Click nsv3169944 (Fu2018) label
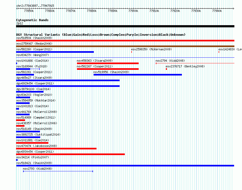The image size is (242, 190). click(32, 66)
